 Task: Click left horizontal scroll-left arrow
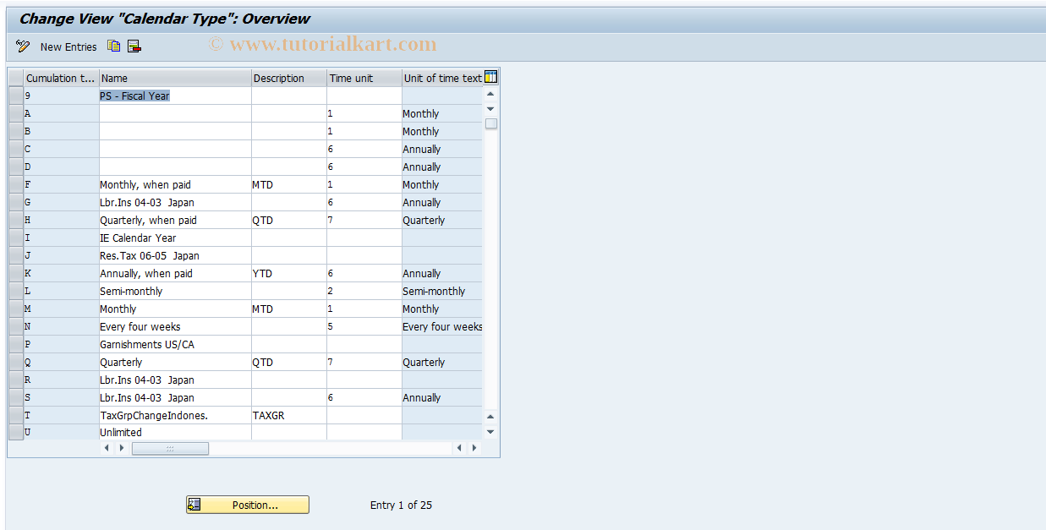(107, 448)
